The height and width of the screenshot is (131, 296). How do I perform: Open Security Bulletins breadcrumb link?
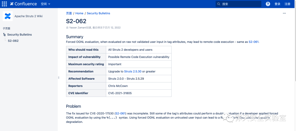coord(98,13)
